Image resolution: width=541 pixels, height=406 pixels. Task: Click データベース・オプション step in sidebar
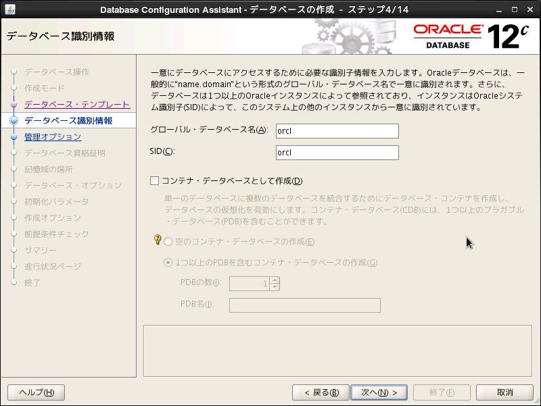click(x=73, y=185)
